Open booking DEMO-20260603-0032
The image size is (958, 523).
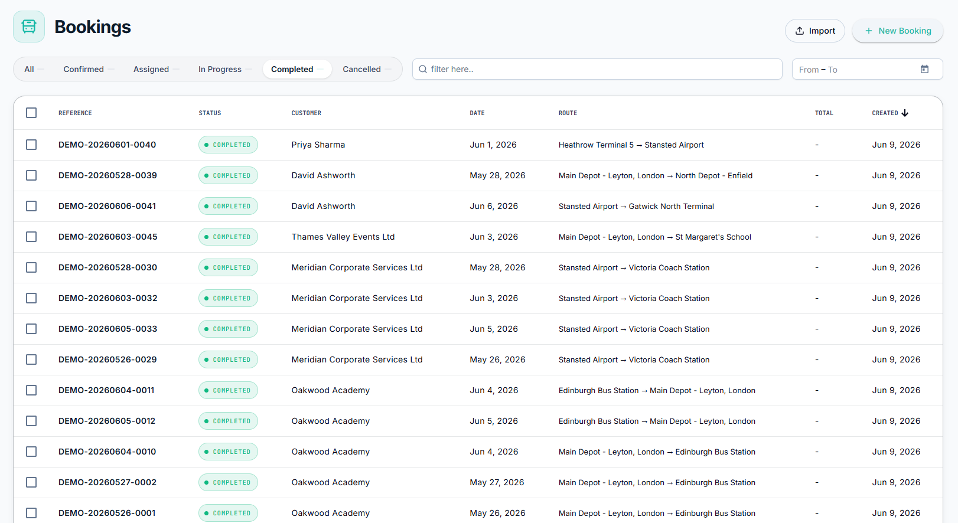coord(107,298)
